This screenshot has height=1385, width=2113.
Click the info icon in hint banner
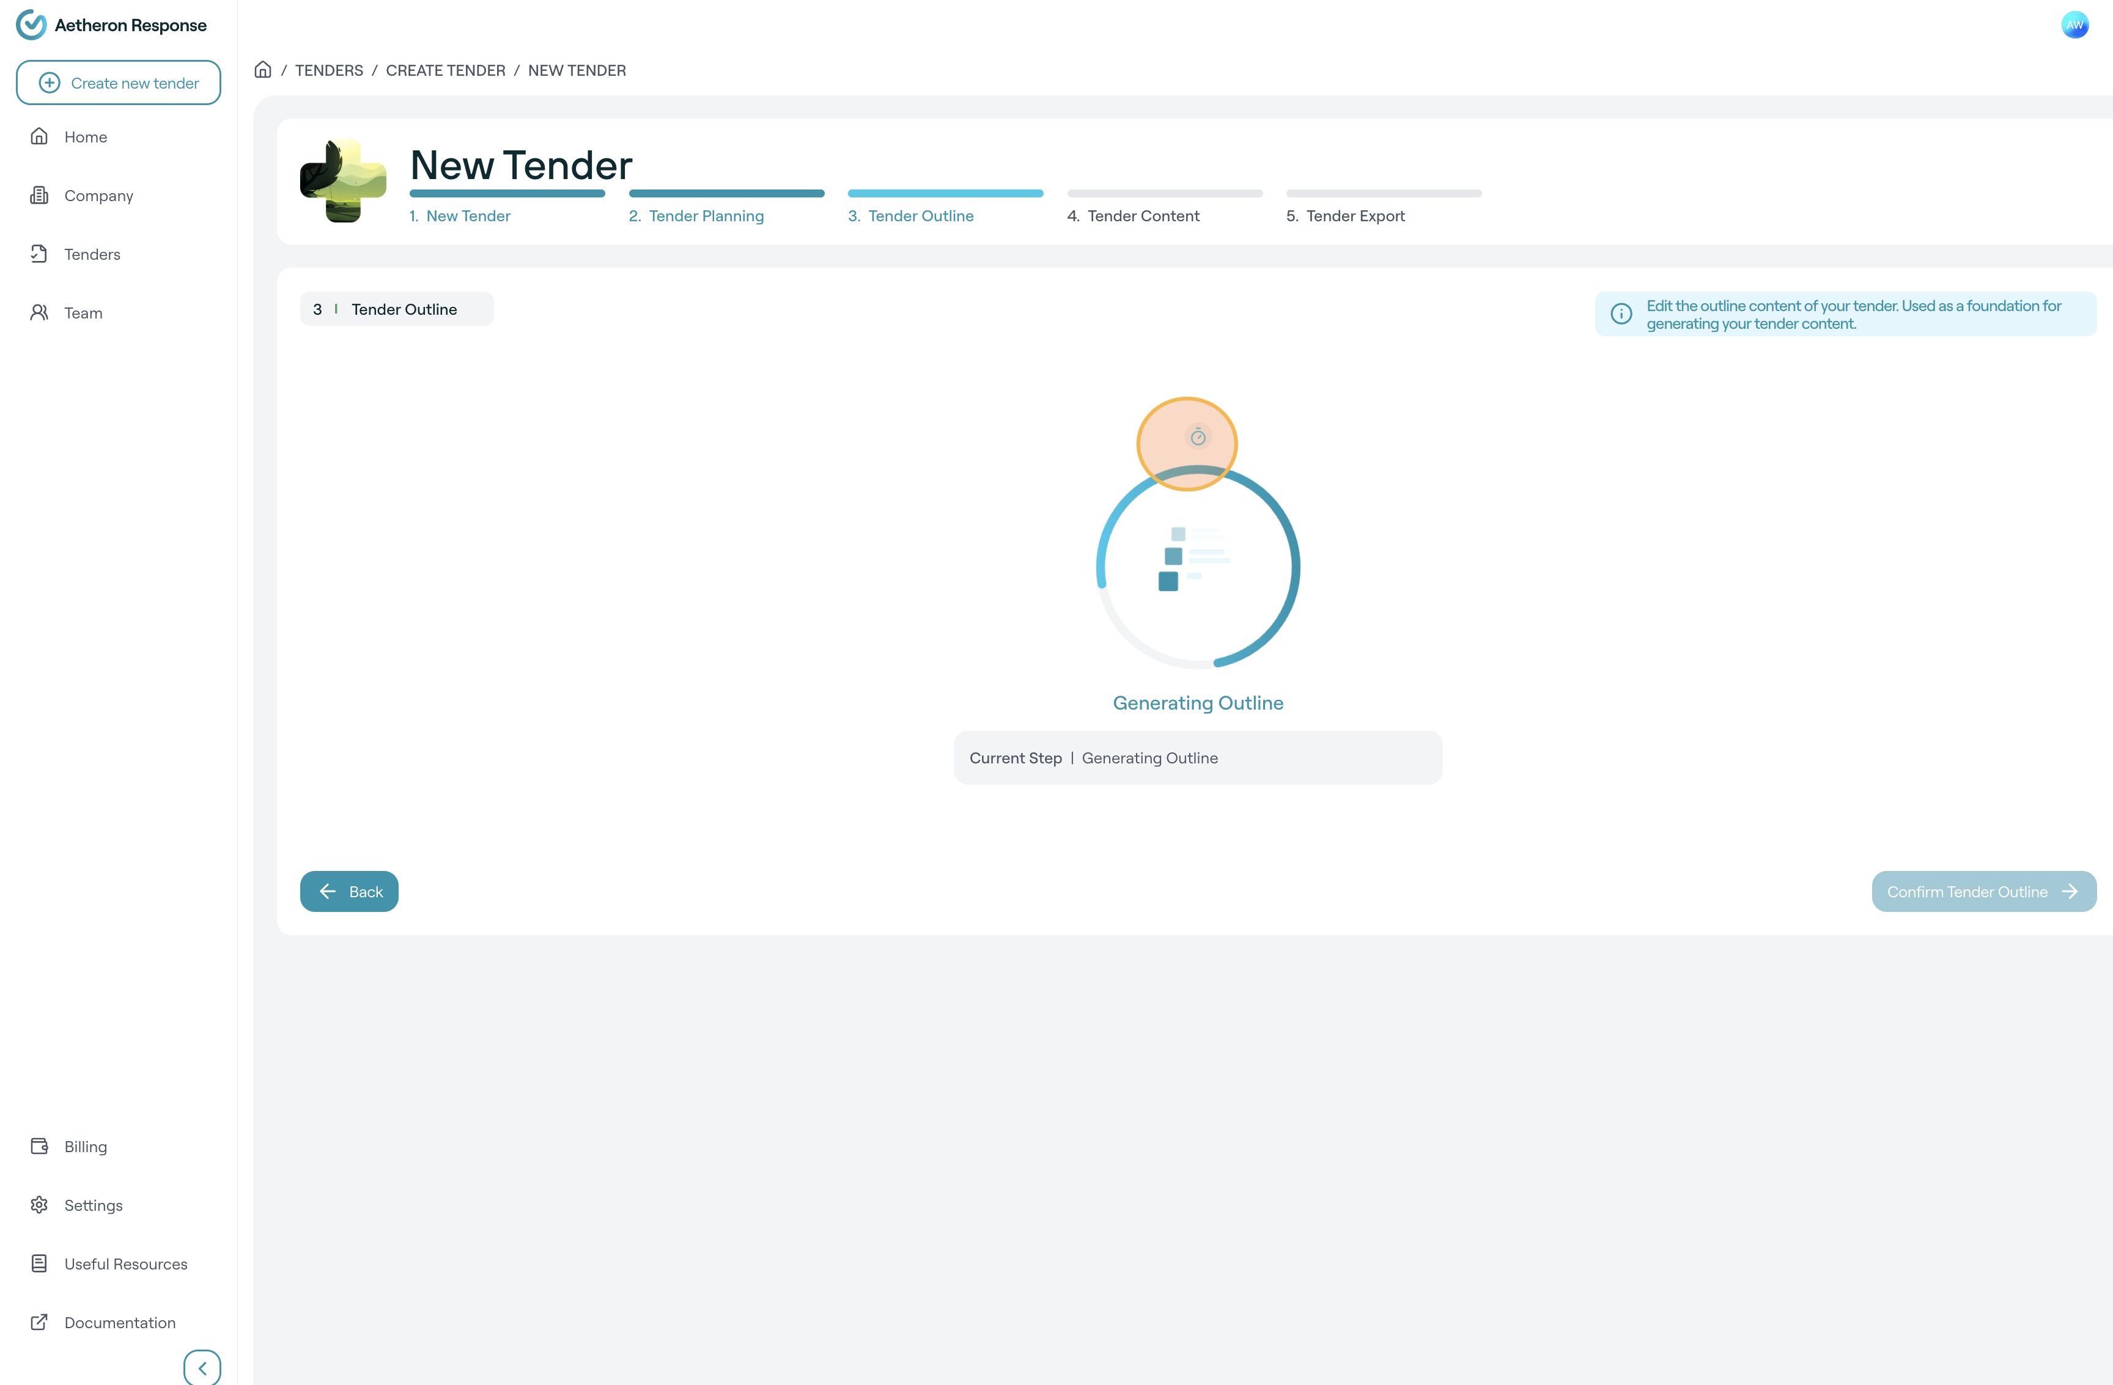click(x=1621, y=314)
